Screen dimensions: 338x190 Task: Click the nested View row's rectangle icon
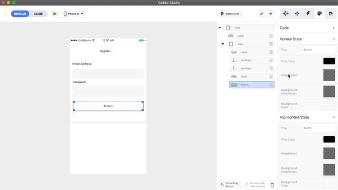[x=231, y=44]
